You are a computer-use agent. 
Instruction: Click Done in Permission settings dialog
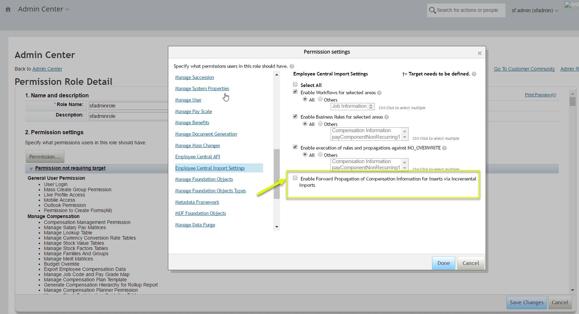click(443, 263)
